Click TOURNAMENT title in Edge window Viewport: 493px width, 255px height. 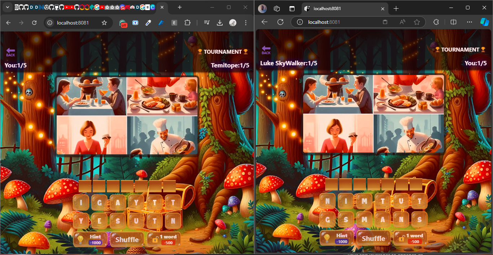coord(460,50)
